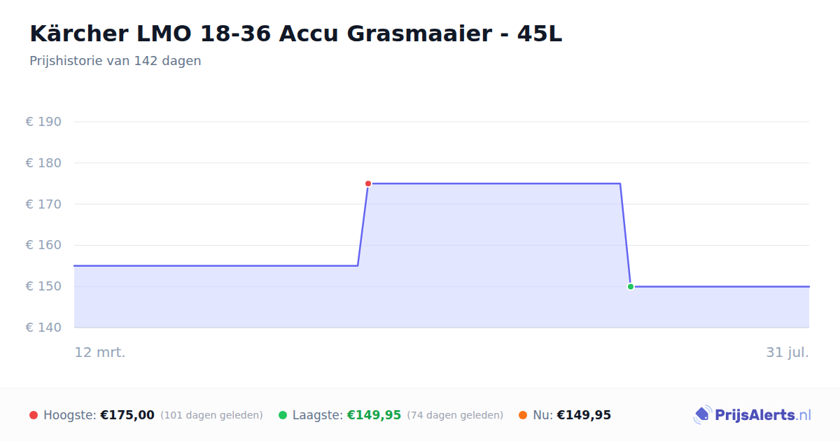Viewport: 840px width, 441px height.
Task: Click the 31 jul. end date label
Action: (x=787, y=352)
